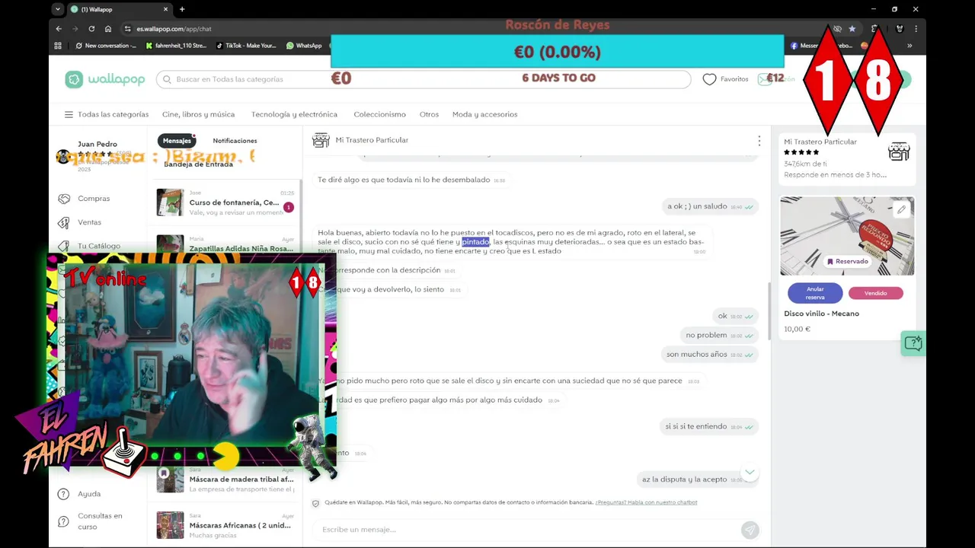Open floating feedback chat widget icon
975x548 pixels.
point(913,343)
